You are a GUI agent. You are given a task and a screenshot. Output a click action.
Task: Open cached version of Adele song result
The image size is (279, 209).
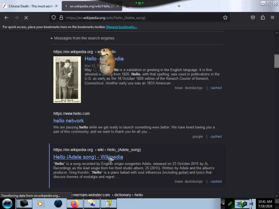coord(216,182)
